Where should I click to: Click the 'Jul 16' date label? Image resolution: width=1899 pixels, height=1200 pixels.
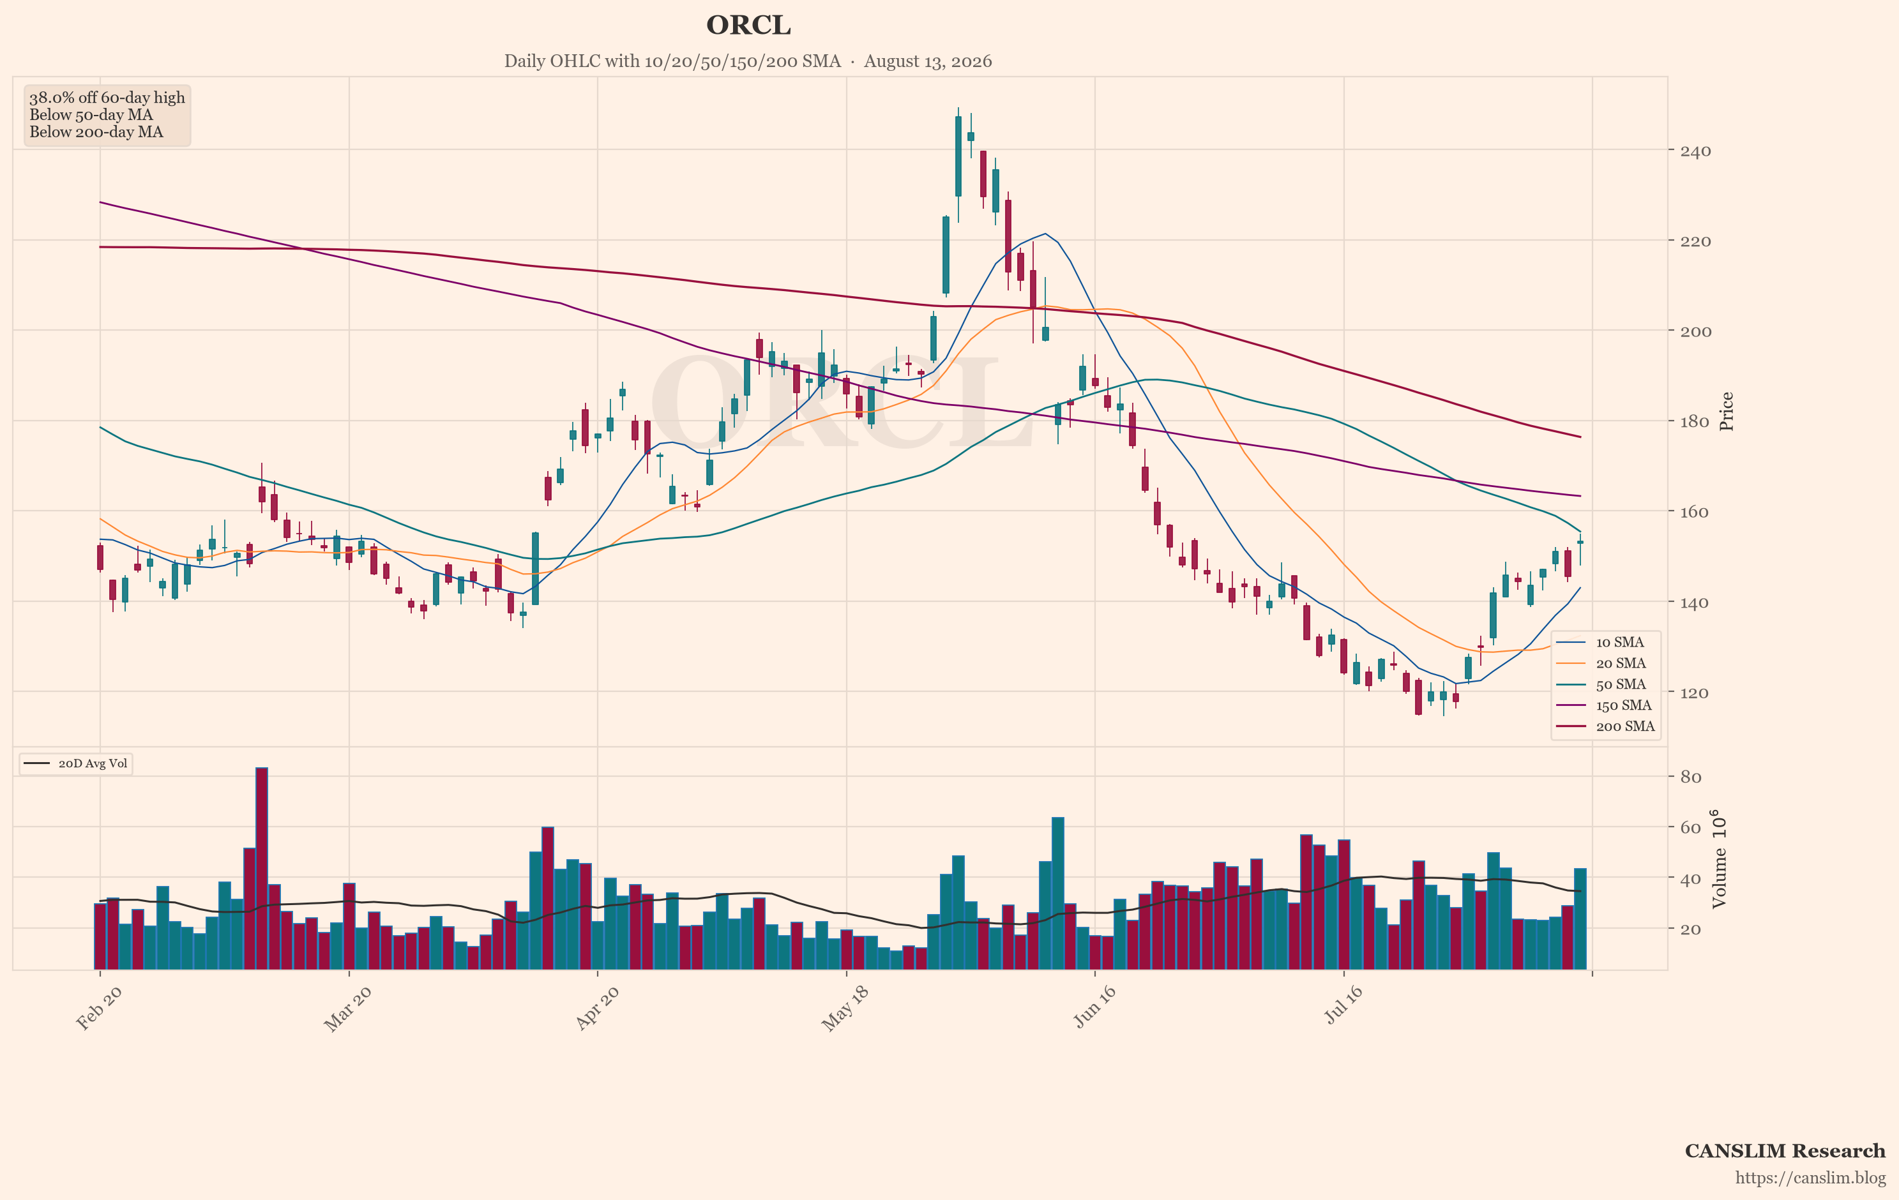(x=1343, y=1005)
